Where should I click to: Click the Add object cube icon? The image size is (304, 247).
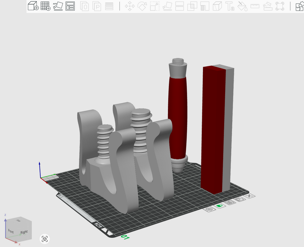coord(33,6)
